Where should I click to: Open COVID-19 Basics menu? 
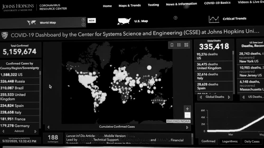(217, 3)
